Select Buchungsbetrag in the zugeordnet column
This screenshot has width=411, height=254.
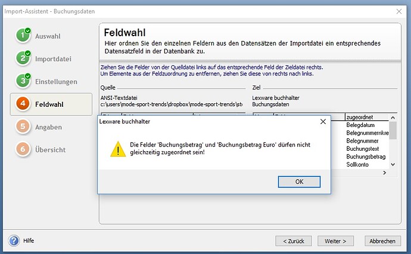tap(367, 157)
